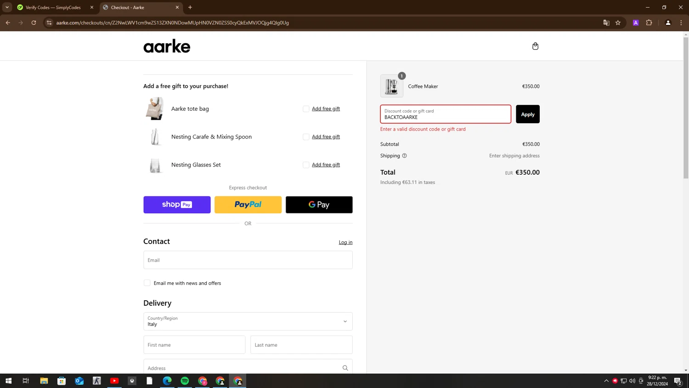
Task: Open the browser extensions puzzle icon
Action: [649, 23]
